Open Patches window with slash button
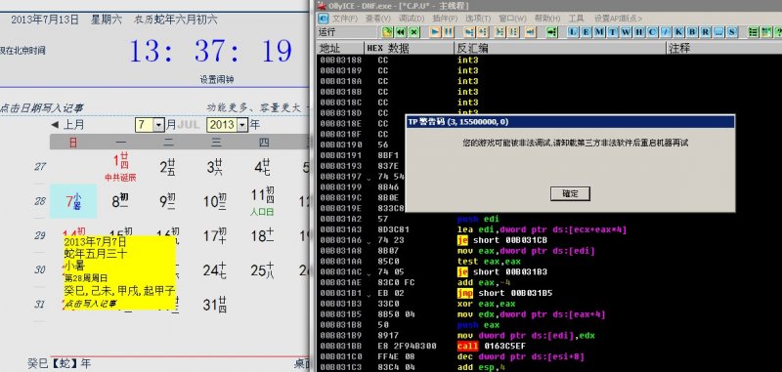This screenshot has width=782, height=372. (x=666, y=32)
